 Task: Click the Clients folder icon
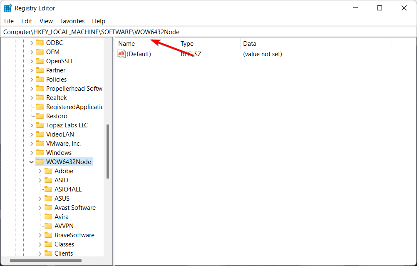pos(48,253)
